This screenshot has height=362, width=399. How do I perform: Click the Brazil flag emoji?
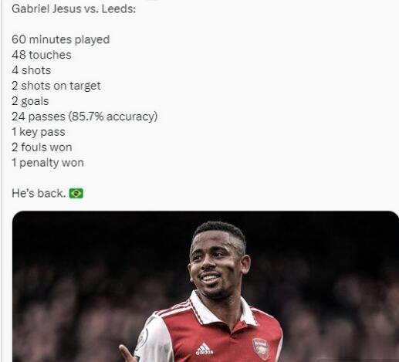[x=76, y=193]
